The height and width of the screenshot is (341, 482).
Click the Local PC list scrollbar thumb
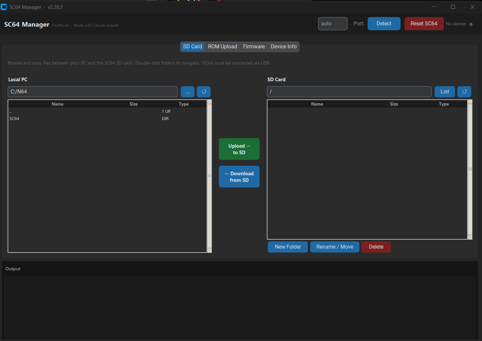click(x=210, y=176)
